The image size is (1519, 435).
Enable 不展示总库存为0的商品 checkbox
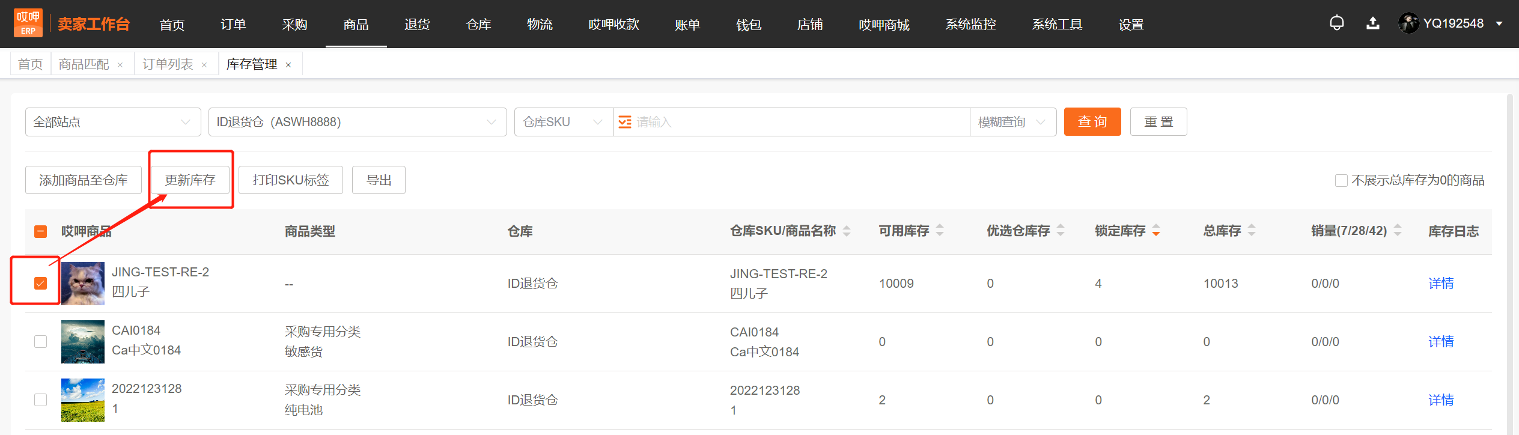[x=1341, y=180]
